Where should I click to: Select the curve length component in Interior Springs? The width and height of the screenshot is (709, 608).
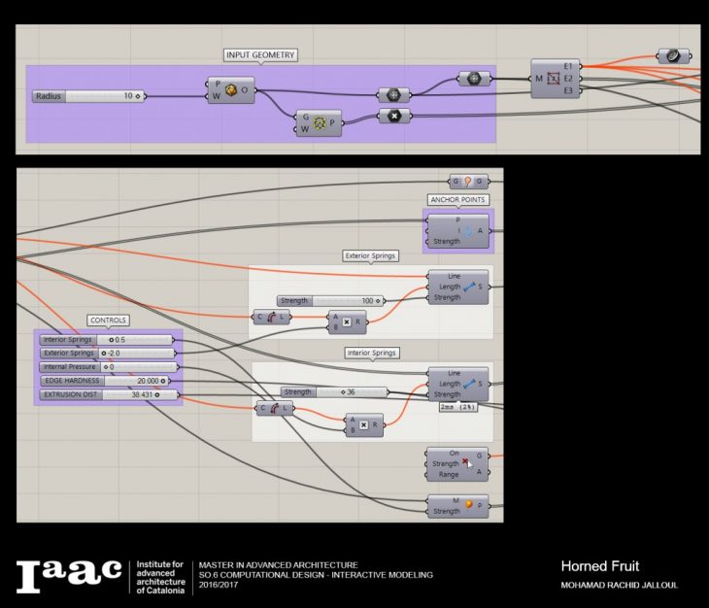click(x=276, y=409)
